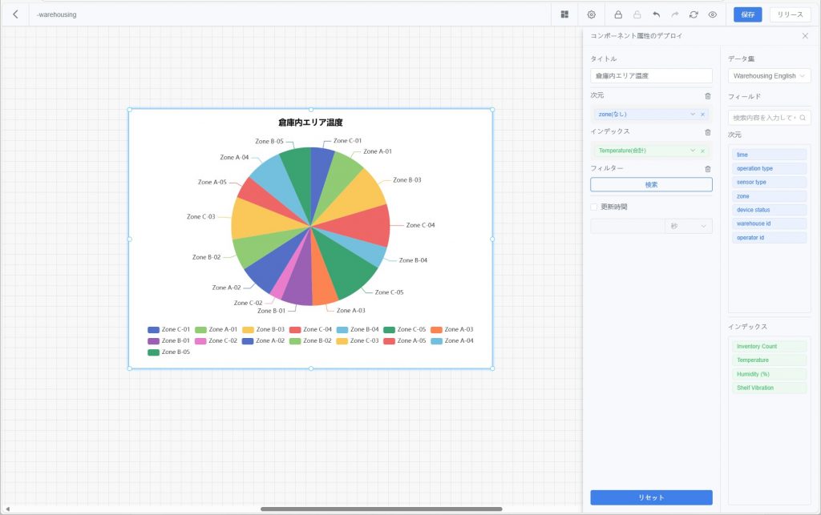Screen dimensions: 821x515
Task: Click the refresh icon in toolbar
Action: [x=694, y=14]
